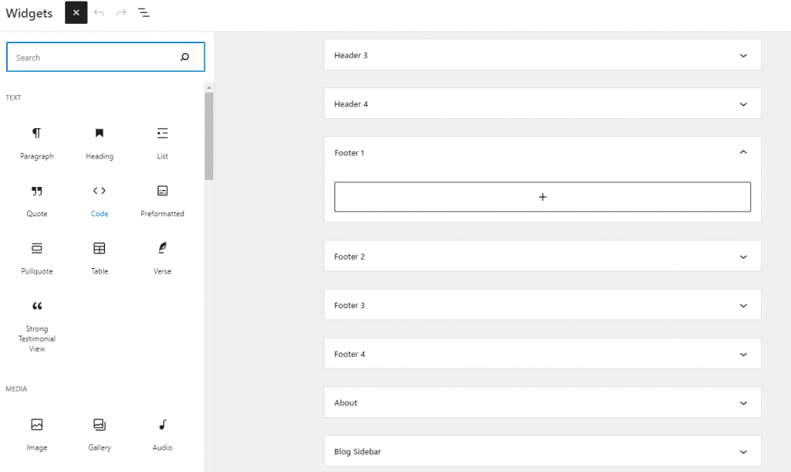
Task: Close the block inserter panel
Action: [x=74, y=12]
